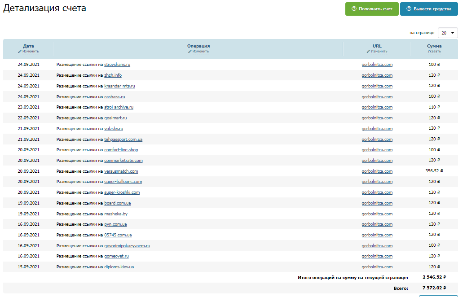Image resolution: width=467 pixels, height=297 pixels.
Task: Click Изменить under the Дата column header
Action: point(31,51)
